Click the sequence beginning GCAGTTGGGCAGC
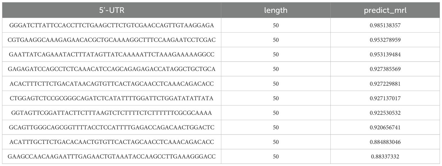442x166 pixels. pos(111,127)
